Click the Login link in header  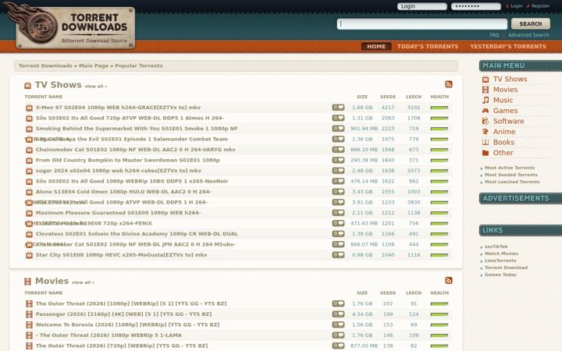[x=516, y=6]
